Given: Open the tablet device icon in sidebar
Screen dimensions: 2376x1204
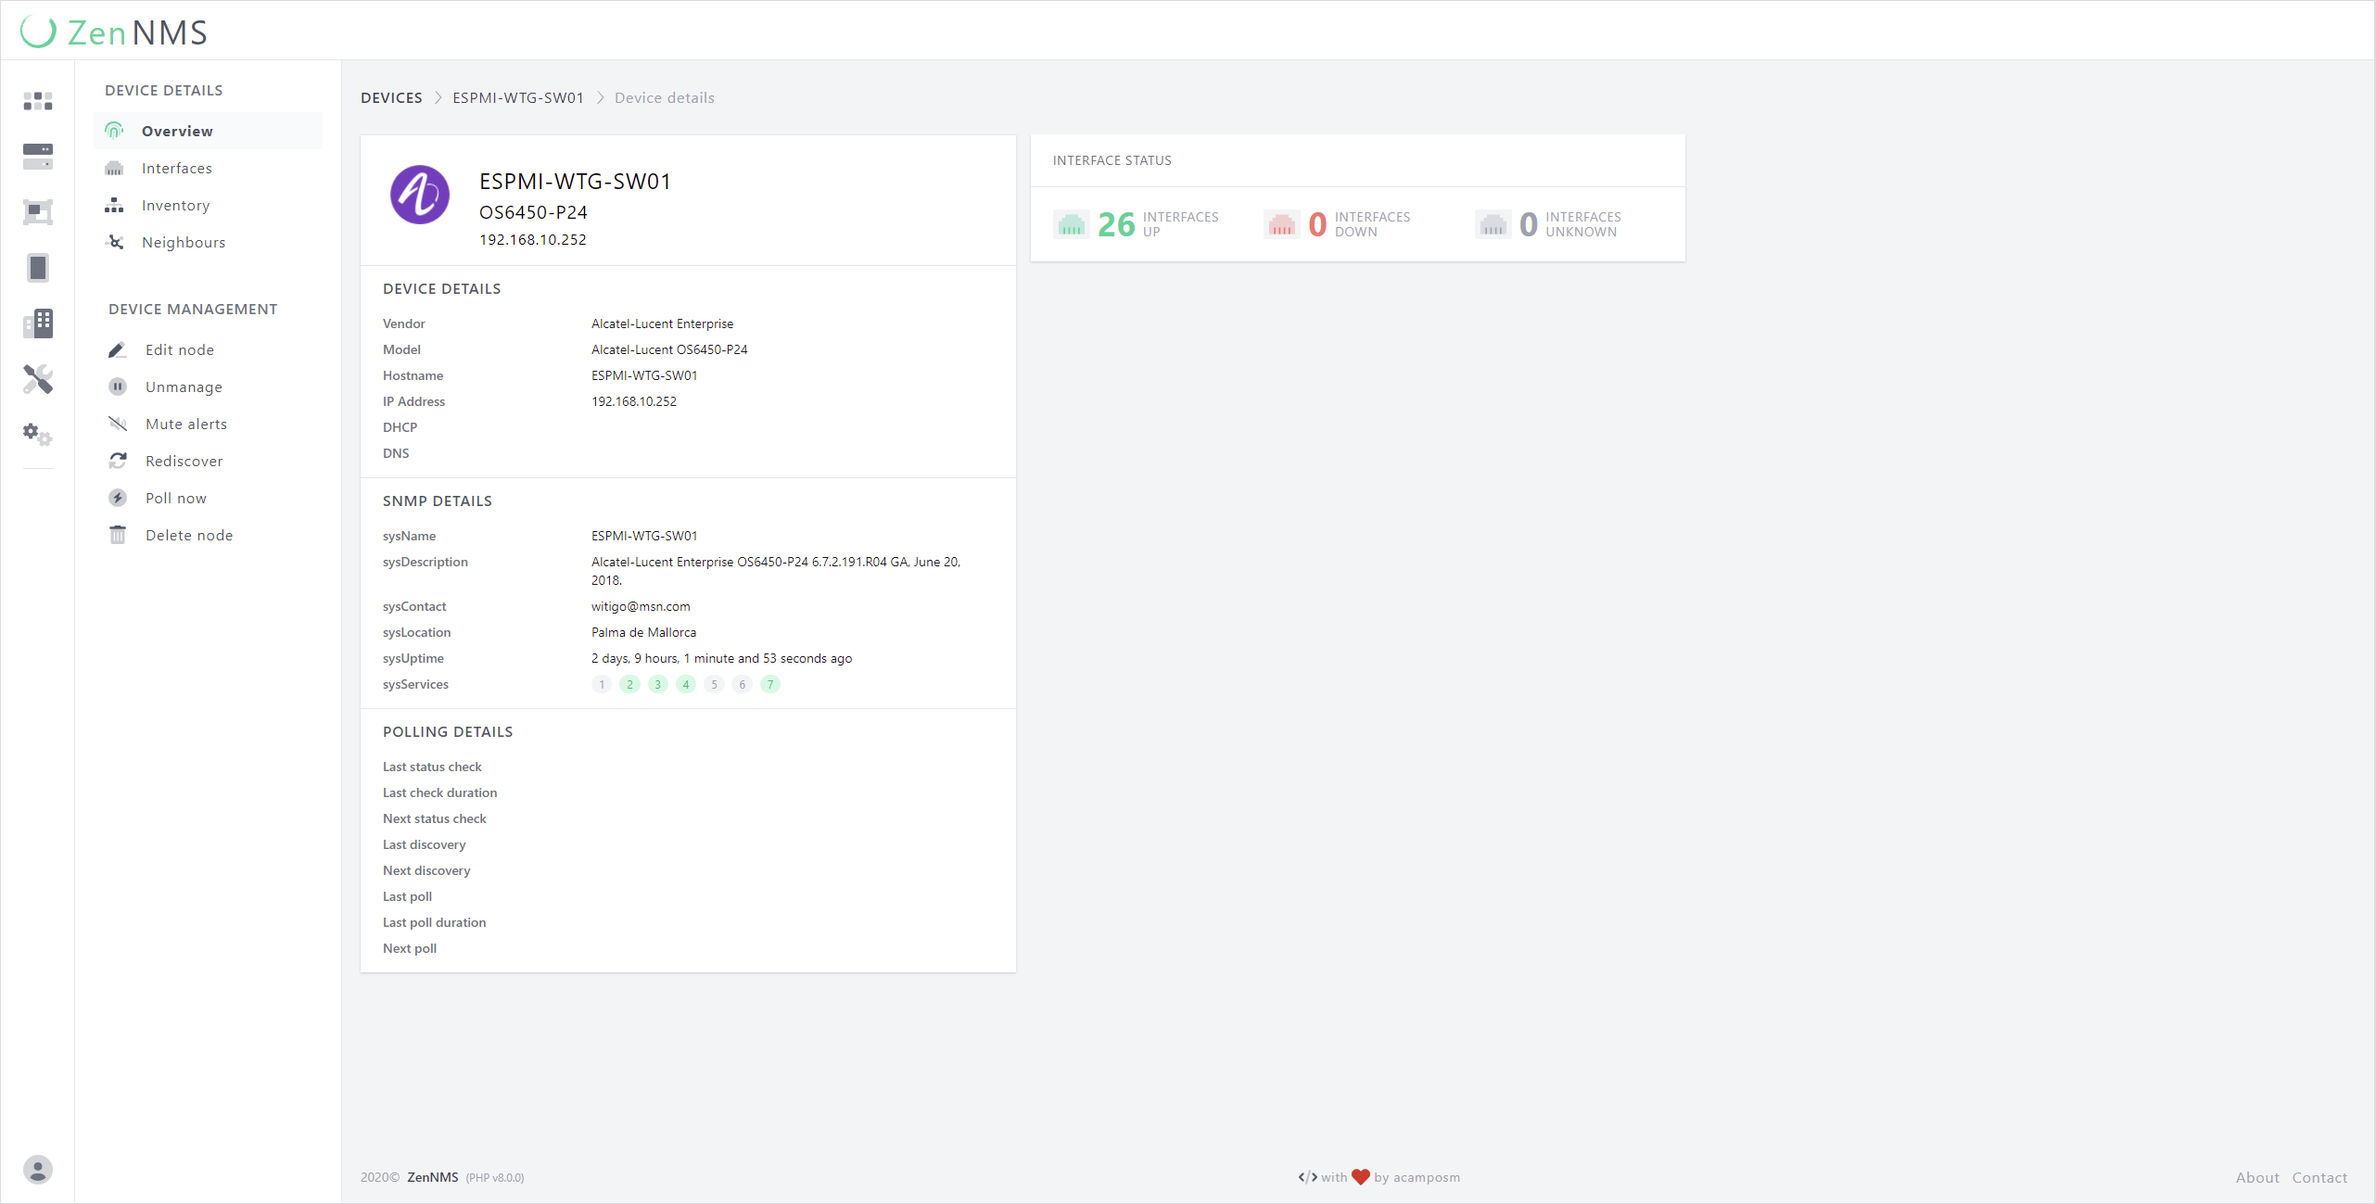Looking at the screenshot, I should tap(38, 268).
